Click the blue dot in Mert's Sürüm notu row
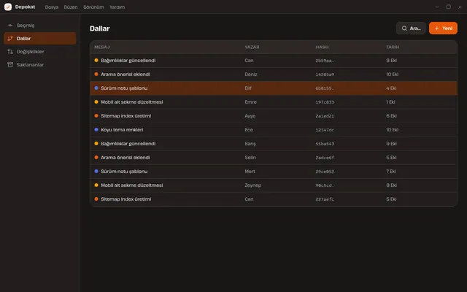The image size is (467, 292). [x=96, y=172]
